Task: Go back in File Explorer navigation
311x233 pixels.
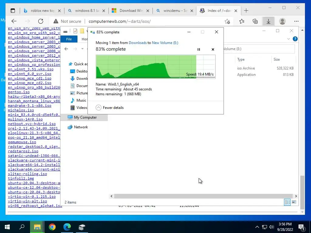Action: coord(66,49)
